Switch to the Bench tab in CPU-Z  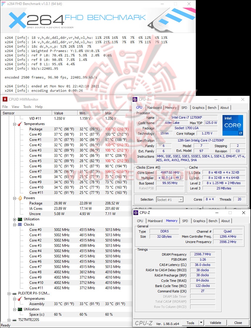[213, 221]
